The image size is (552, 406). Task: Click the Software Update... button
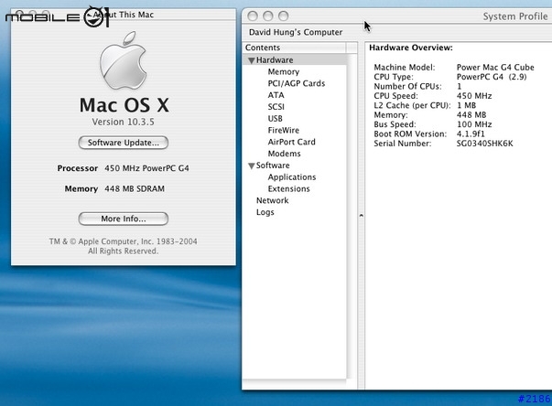[124, 143]
